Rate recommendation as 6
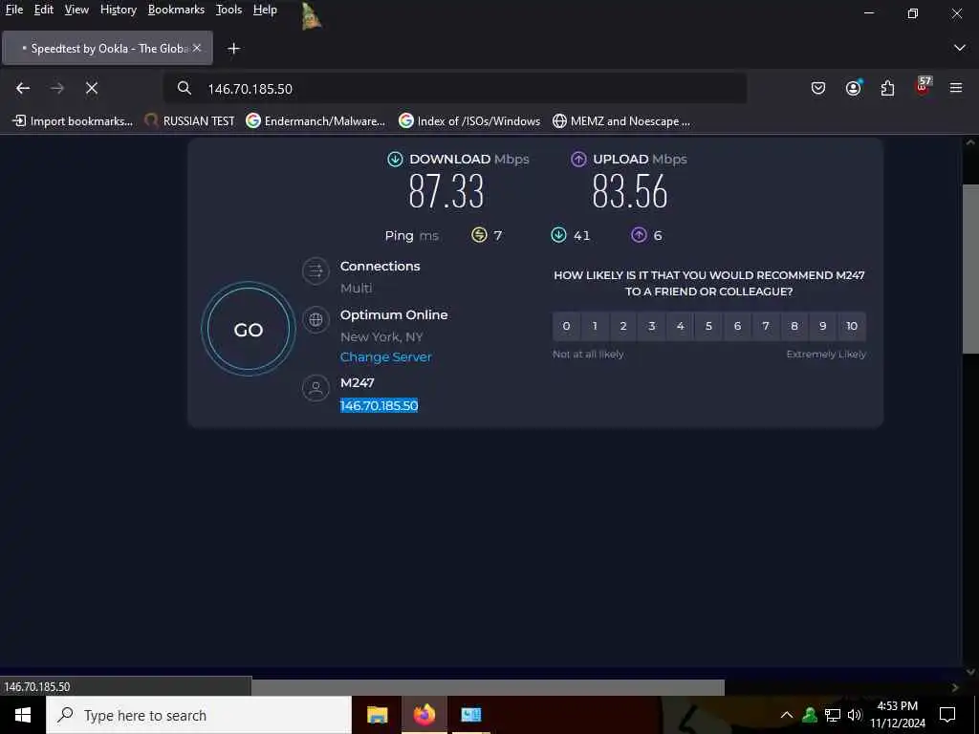 (x=737, y=326)
